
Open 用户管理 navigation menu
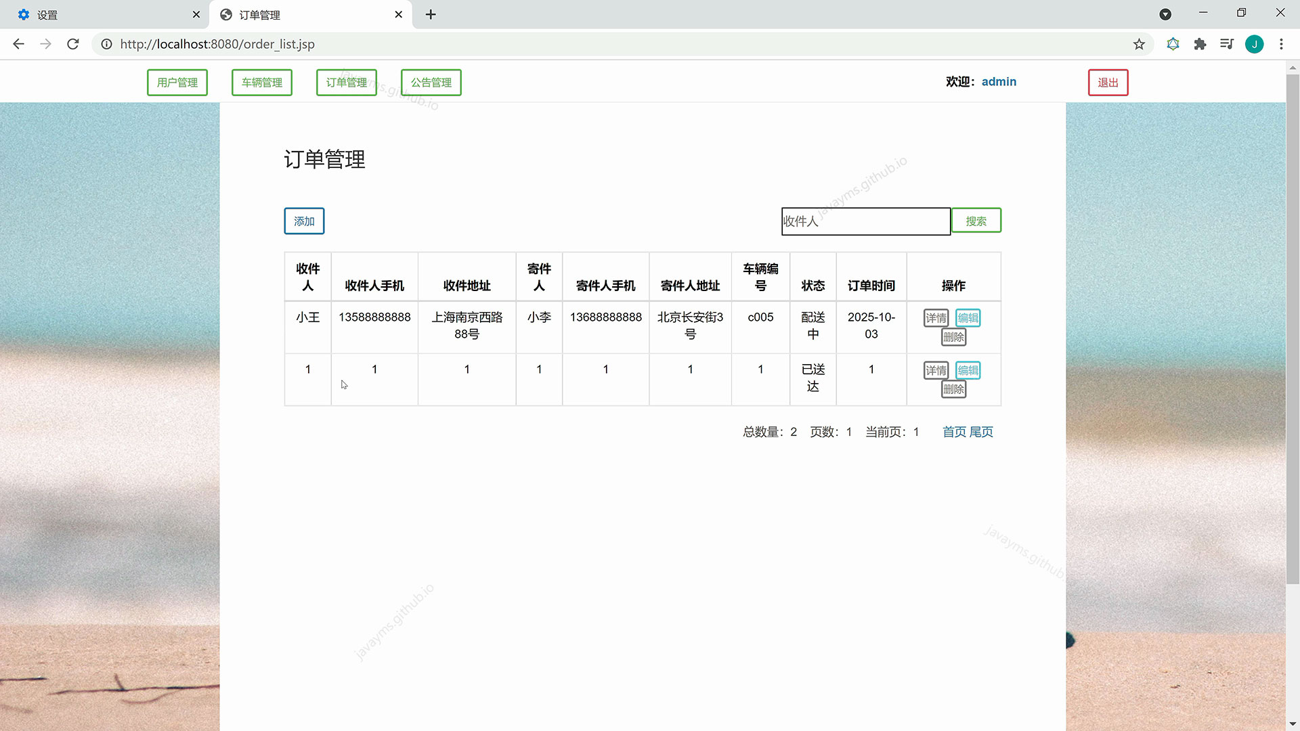(x=177, y=83)
